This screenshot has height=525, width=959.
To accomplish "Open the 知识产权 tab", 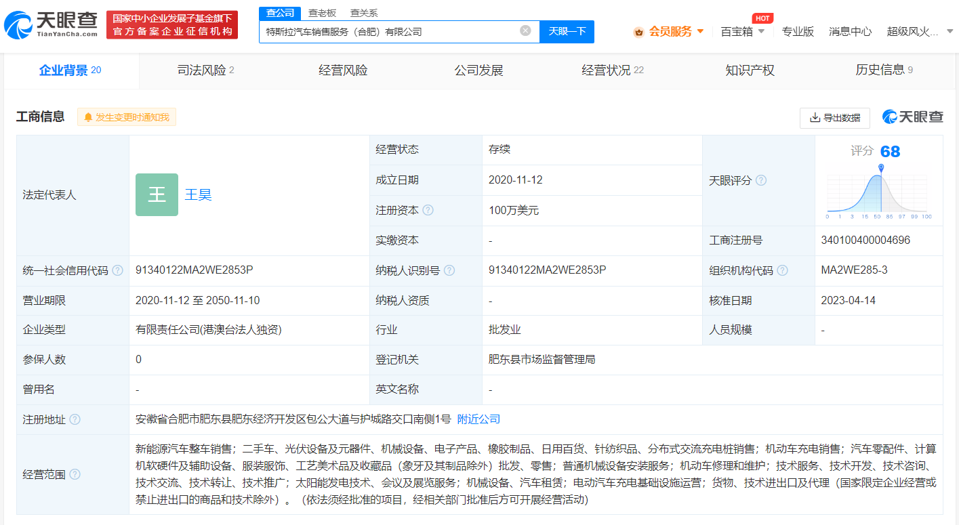I will [750, 70].
